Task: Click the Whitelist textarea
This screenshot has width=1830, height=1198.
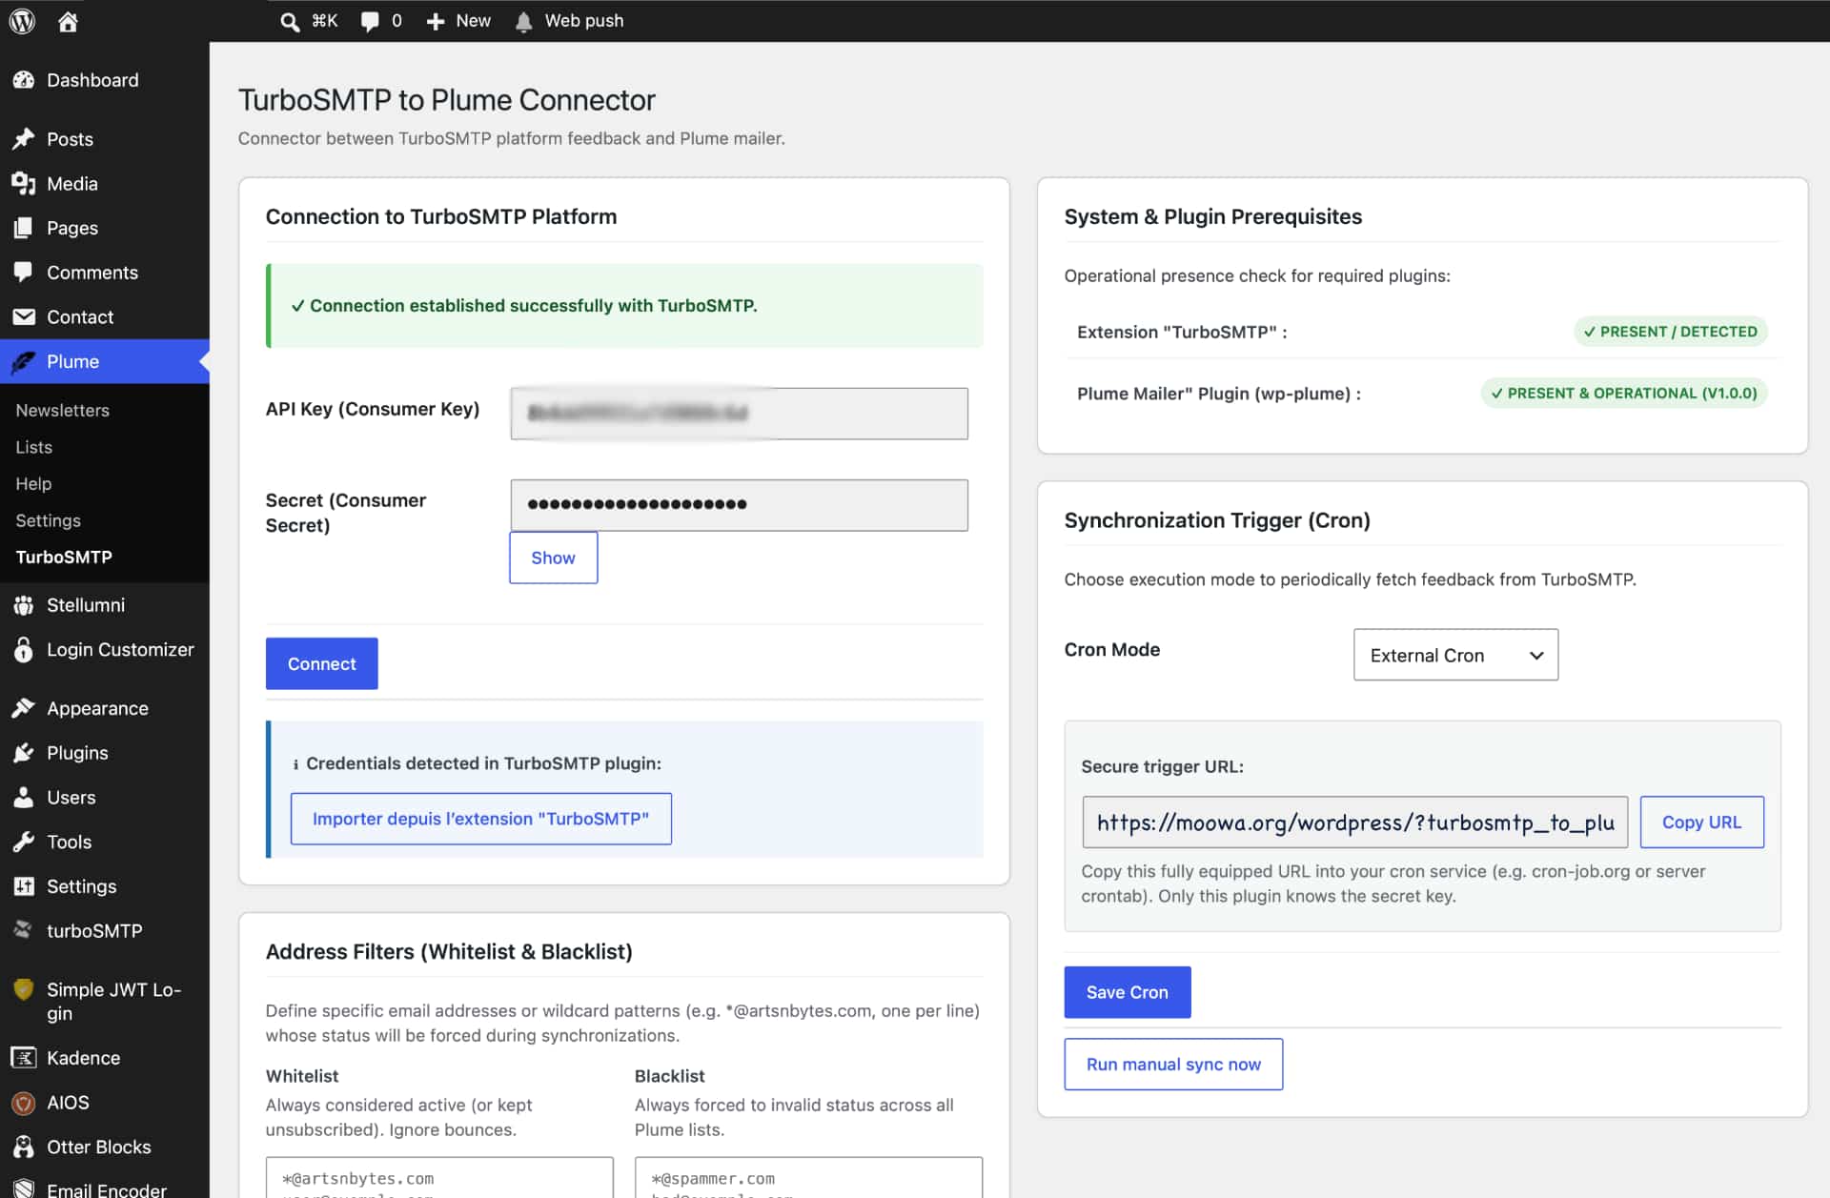Action: coord(439,1177)
